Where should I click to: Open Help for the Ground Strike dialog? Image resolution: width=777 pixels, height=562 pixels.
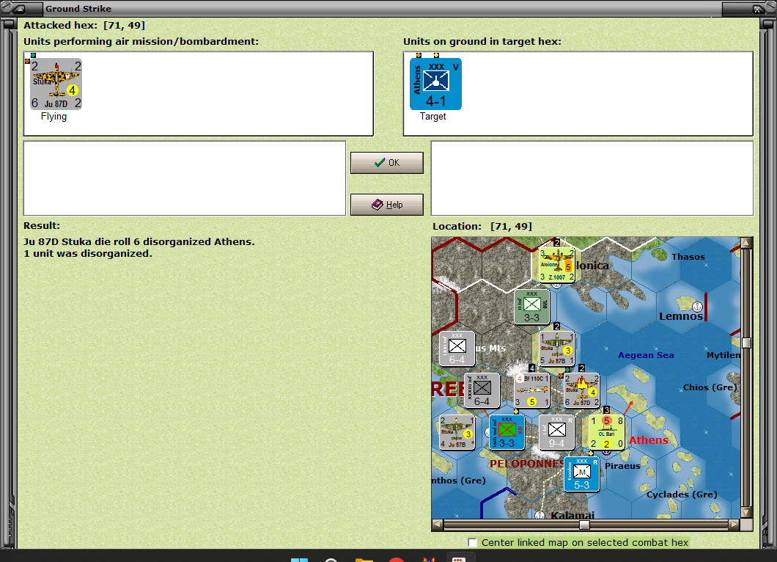point(386,205)
